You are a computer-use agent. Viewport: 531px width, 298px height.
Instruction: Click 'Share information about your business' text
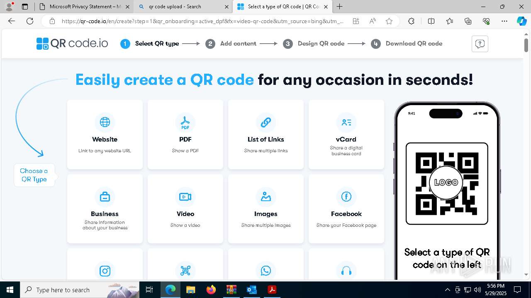[x=105, y=225]
